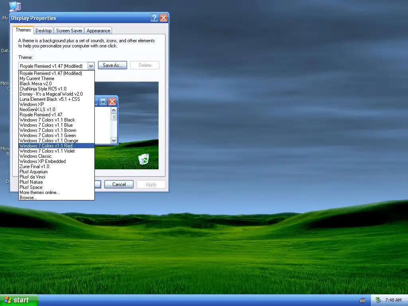This screenshot has height=306, width=408.
Task: Click More themes online... entry
Action: point(57,192)
